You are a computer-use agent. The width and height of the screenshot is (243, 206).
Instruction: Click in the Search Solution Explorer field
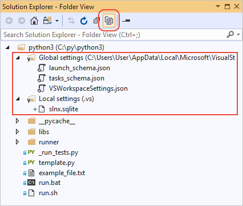pyautogui.click(x=114, y=35)
